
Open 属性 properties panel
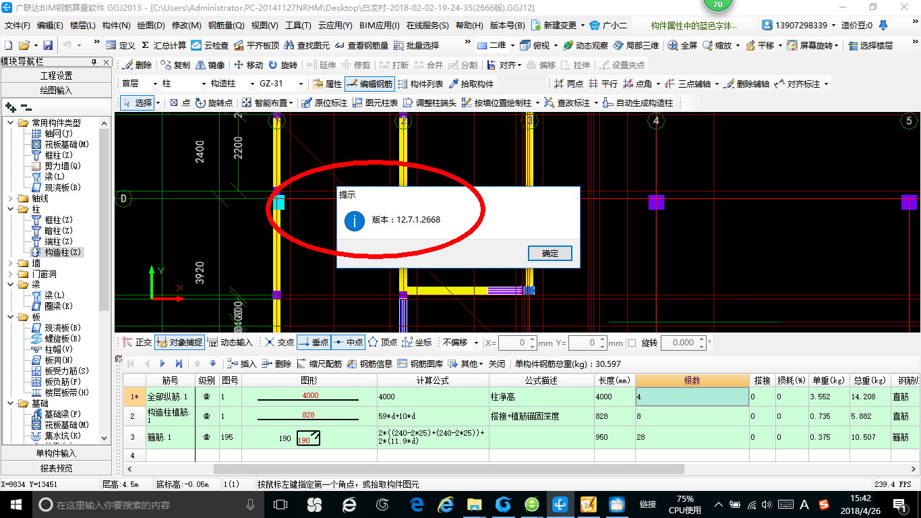pos(327,84)
